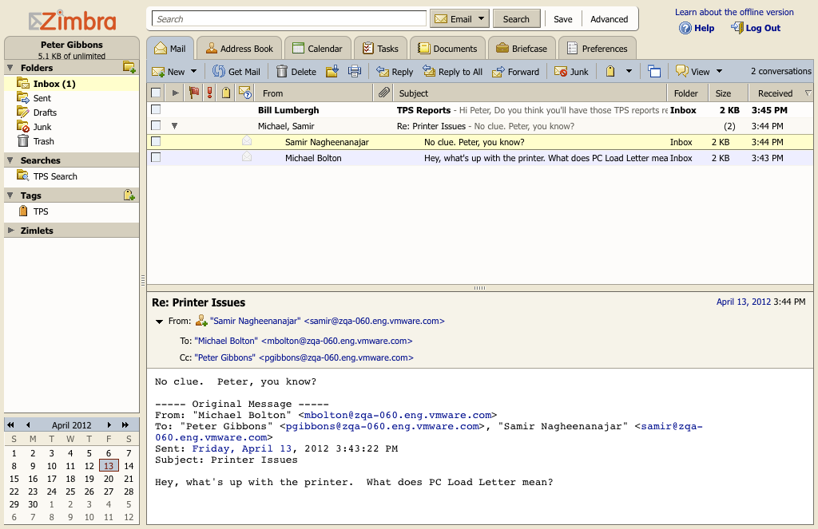
Task: Sort by flag column header icon
Action: click(x=194, y=93)
